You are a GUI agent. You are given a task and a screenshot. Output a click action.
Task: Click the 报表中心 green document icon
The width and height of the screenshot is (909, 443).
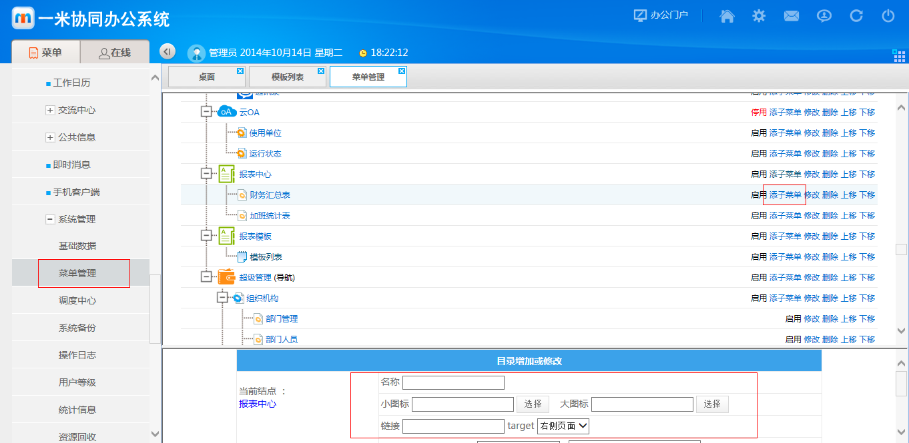227,174
